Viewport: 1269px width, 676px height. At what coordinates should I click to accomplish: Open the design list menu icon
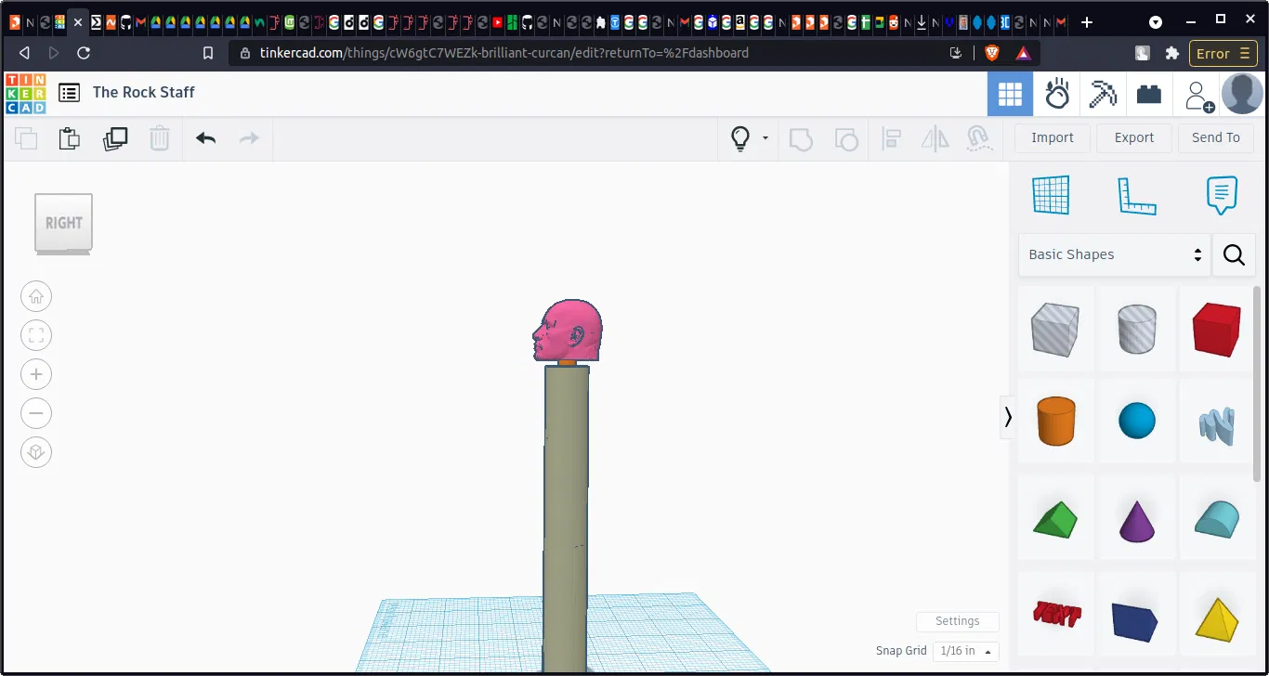coord(69,92)
